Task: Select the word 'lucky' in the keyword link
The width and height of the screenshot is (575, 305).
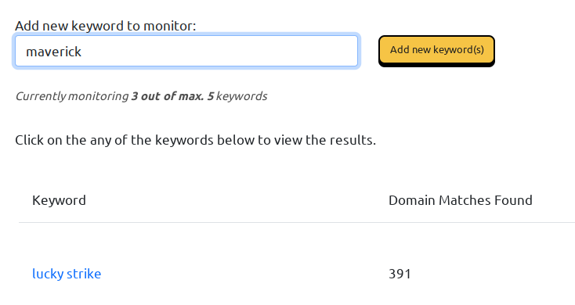Action: coord(48,274)
